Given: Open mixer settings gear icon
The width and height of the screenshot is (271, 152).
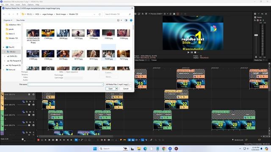Looking at the screenshot, I should tap(255, 14).
